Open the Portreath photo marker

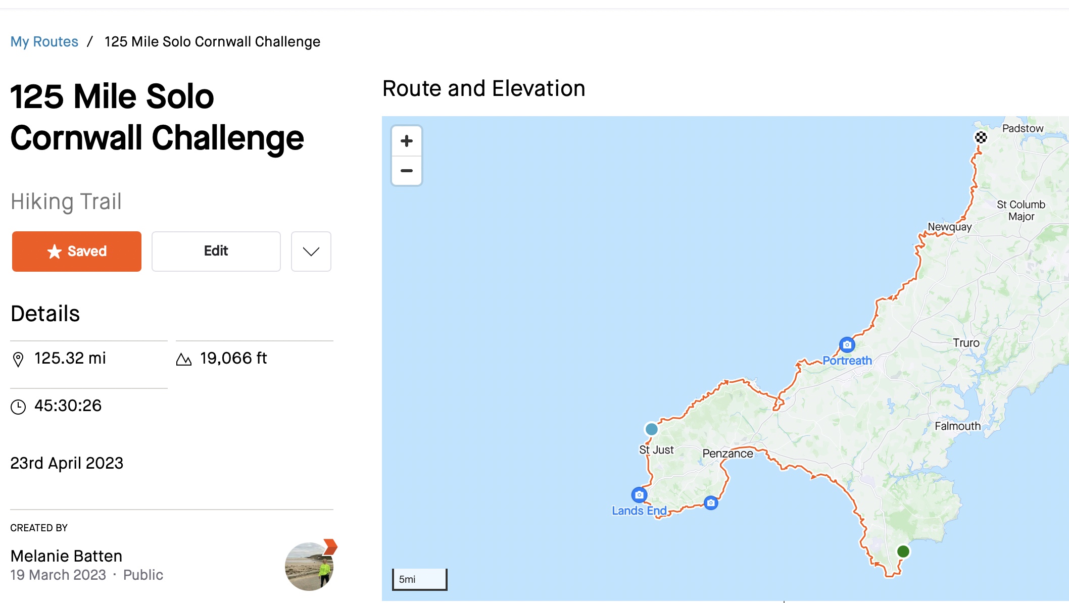[847, 345]
